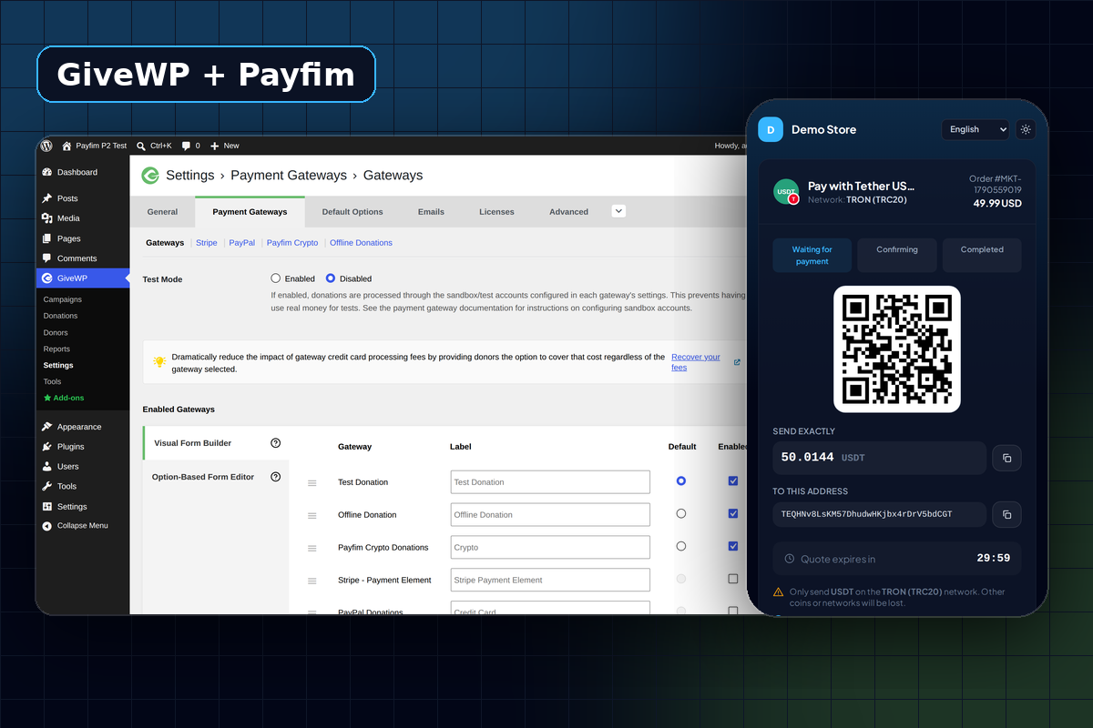Image resolution: width=1093 pixels, height=728 pixels.
Task: Set Test Donation as default gateway
Action: click(x=681, y=480)
